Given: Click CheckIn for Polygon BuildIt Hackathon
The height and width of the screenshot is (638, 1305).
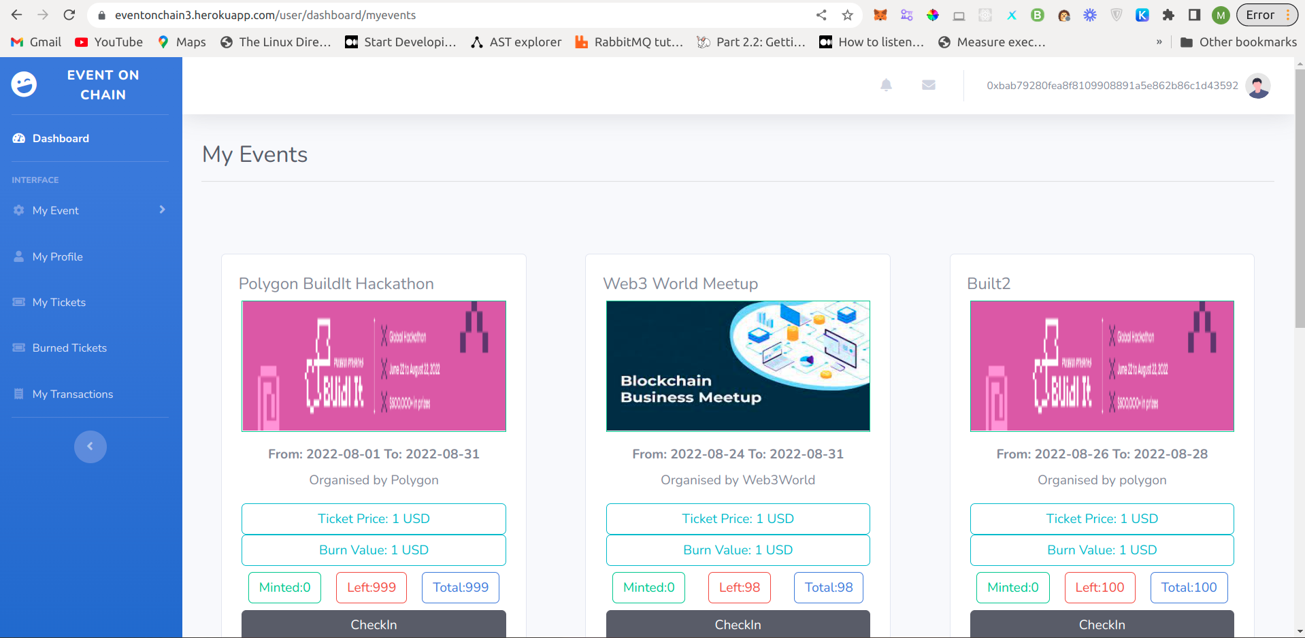Looking at the screenshot, I should (x=374, y=624).
